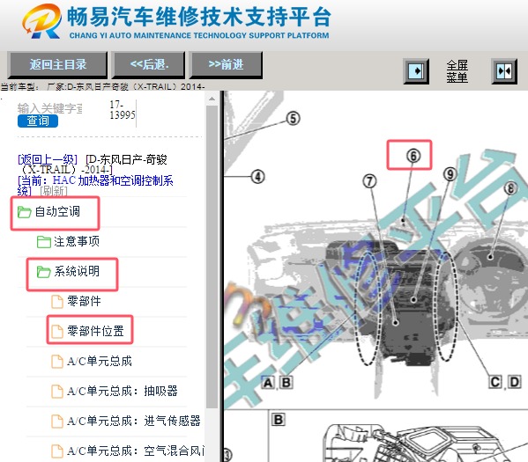Click the single right-arrow panel icon

pyautogui.click(x=416, y=71)
